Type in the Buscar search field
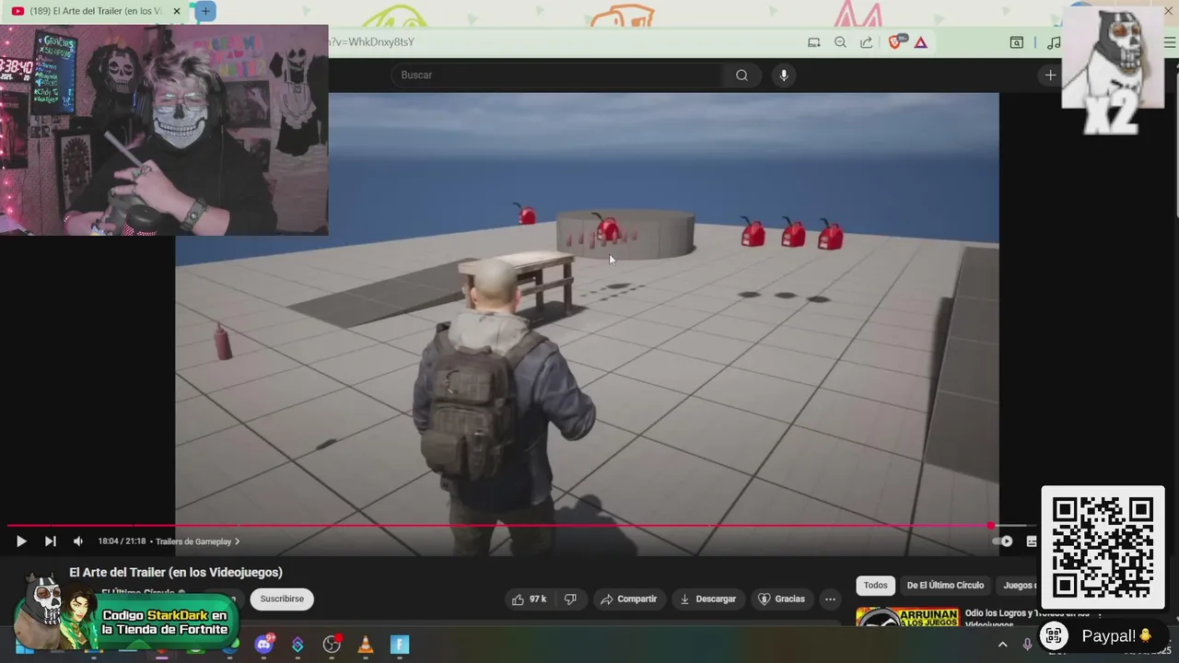Image resolution: width=1179 pixels, height=663 pixels. 557,76
